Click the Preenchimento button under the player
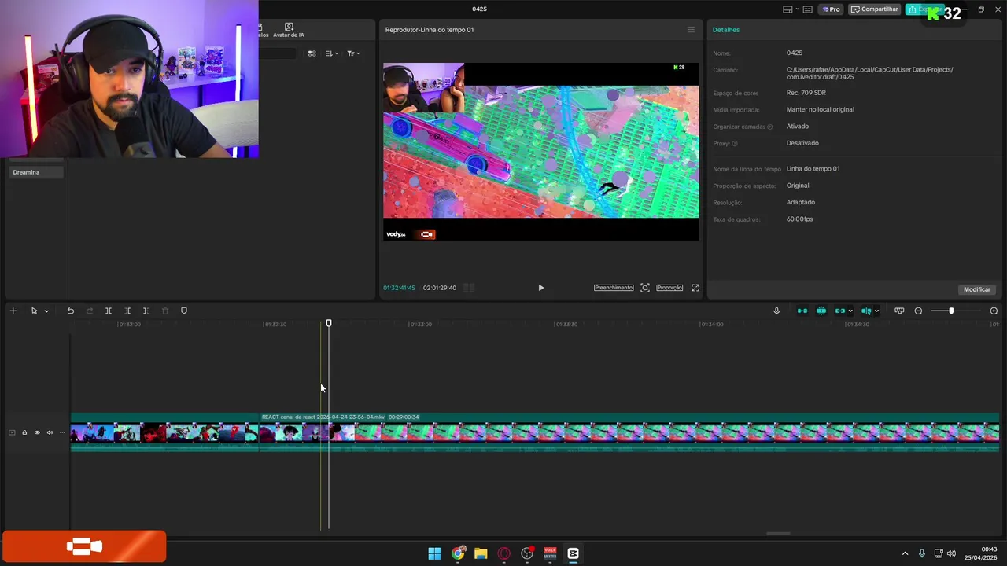1007x566 pixels. point(614,288)
